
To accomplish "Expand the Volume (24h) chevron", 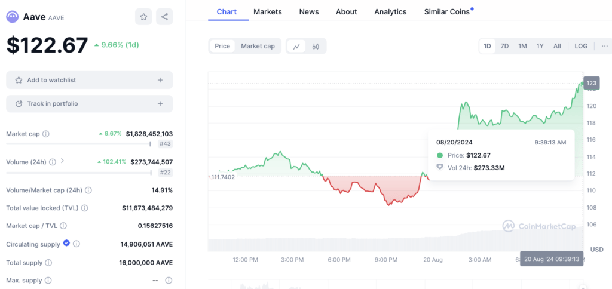I will click(x=62, y=161).
